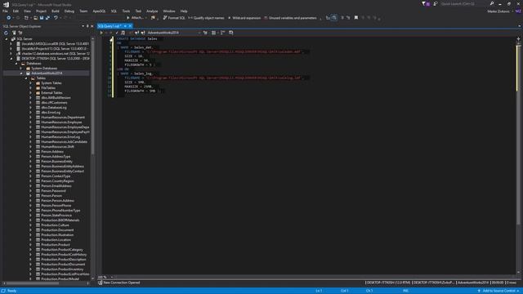
Task: Select the Production.Culture table
Action: coord(55,225)
